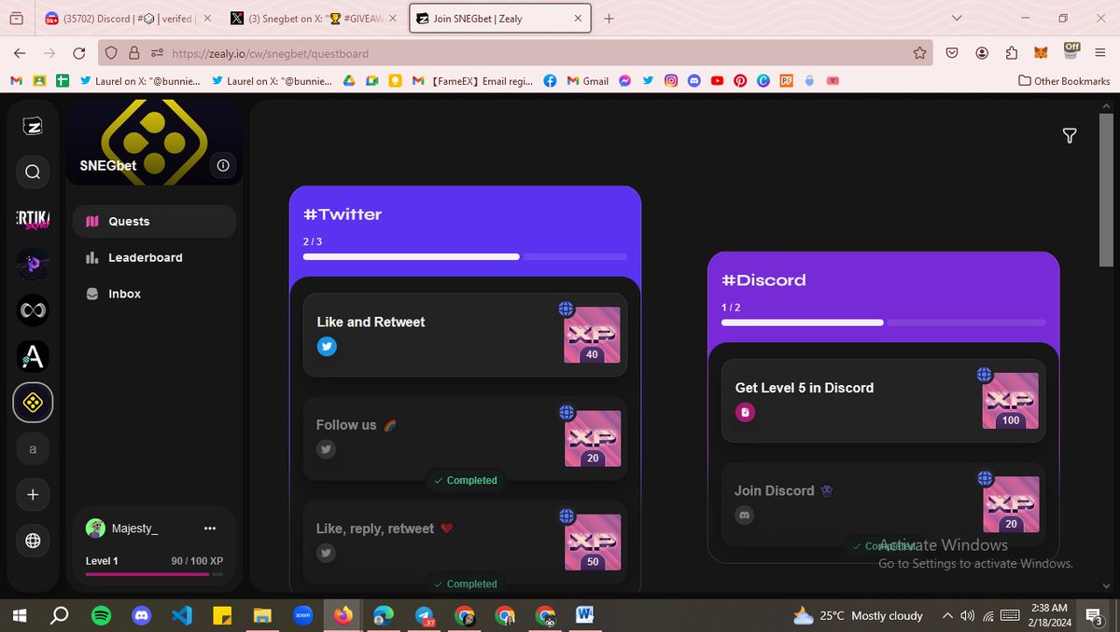Image resolution: width=1120 pixels, height=632 pixels.
Task: Expand system tray hidden icons chevron
Action: (x=947, y=615)
